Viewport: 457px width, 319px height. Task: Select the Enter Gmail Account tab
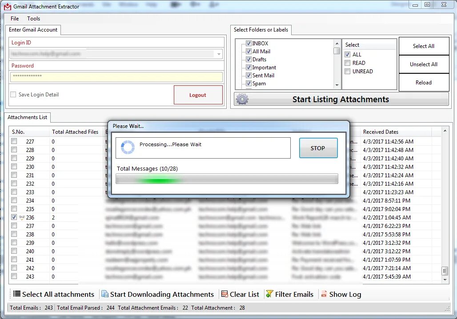pyautogui.click(x=33, y=30)
